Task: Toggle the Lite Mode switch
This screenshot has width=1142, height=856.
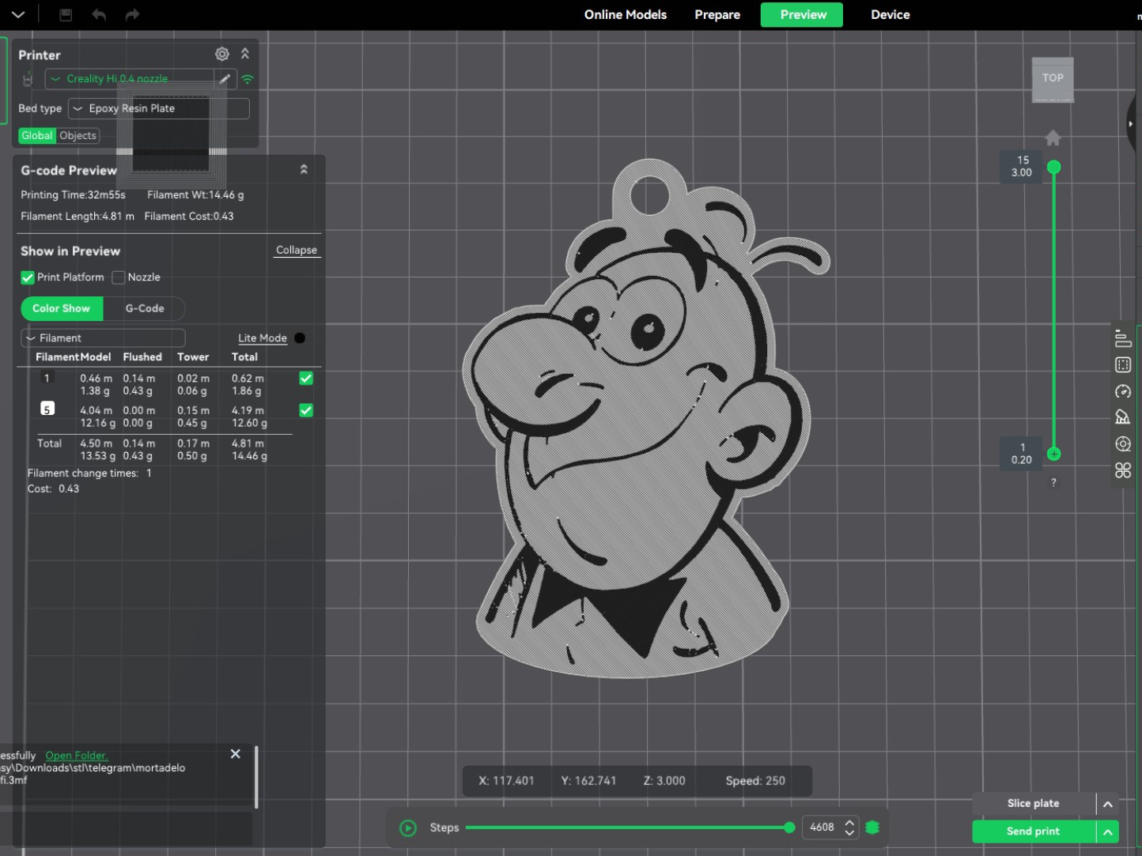Action: (300, 338)
